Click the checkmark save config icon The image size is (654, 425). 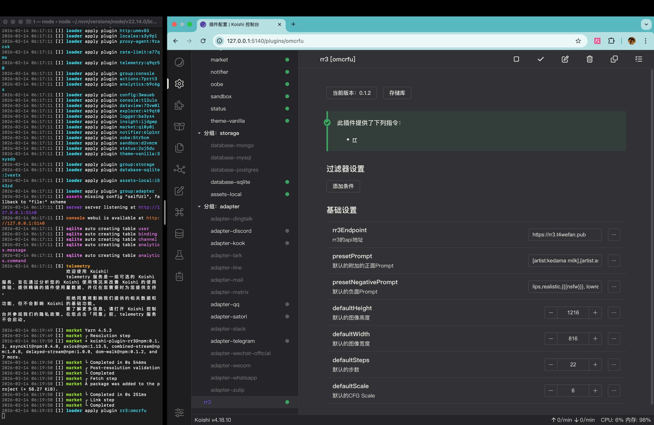click(541, 59)
